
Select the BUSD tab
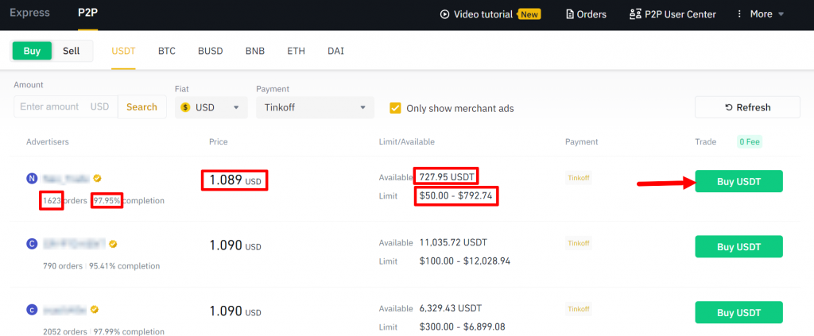210,51
